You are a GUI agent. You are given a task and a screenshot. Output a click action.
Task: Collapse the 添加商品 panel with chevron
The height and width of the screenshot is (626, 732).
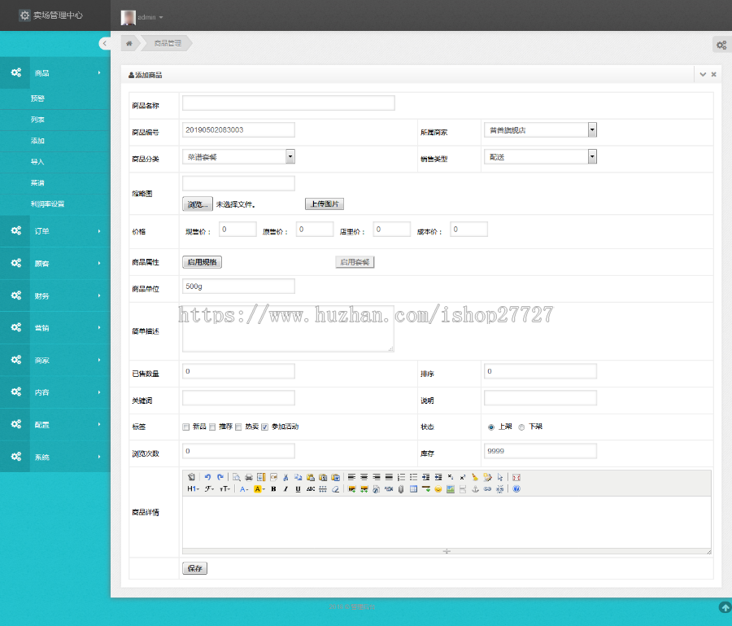[x=703, y=74]
